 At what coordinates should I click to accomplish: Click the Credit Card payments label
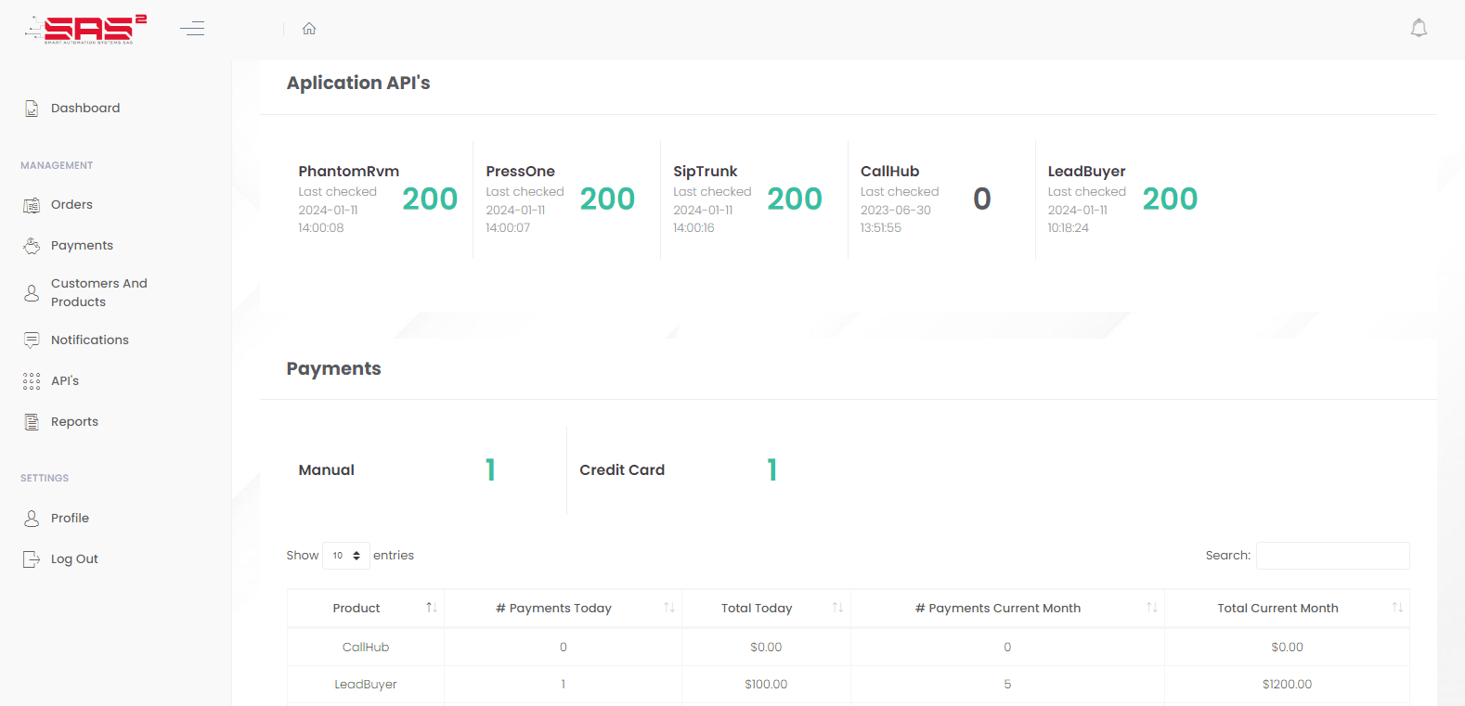tap(622, 470)
